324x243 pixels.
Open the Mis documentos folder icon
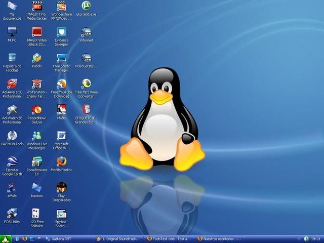pos(12,7)
